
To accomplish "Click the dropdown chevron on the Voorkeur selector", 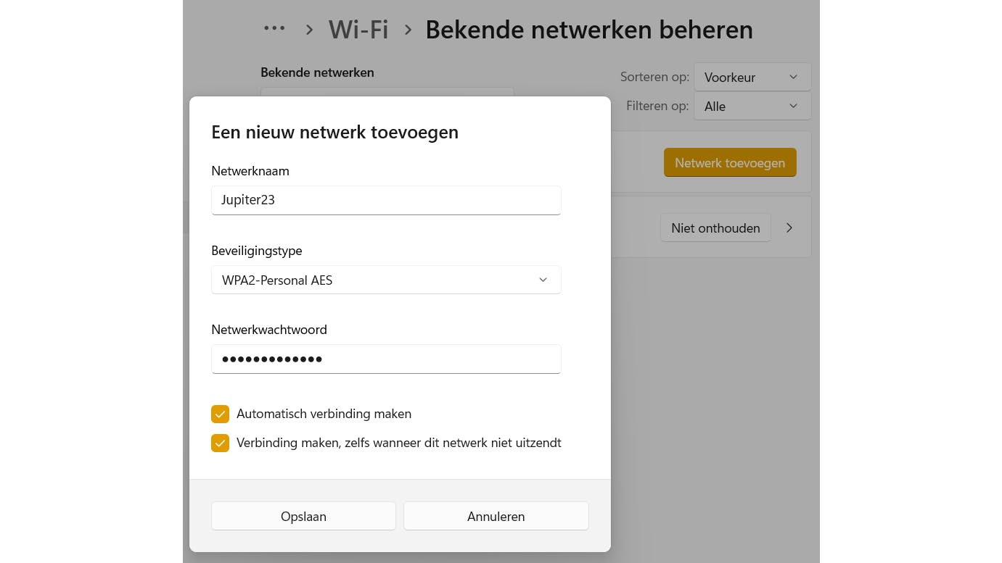I will (x=793, y=77).
